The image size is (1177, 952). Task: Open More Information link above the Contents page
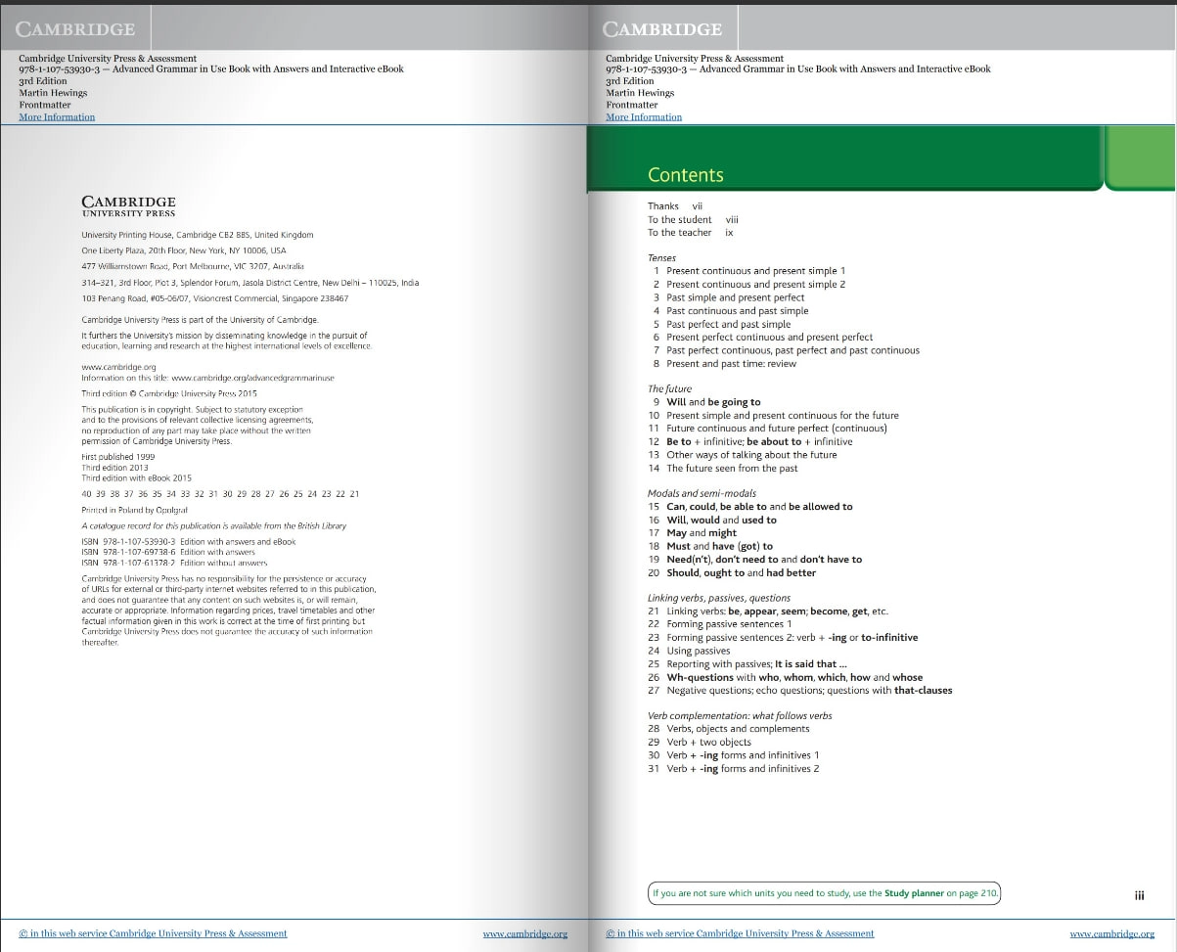(x=644, y=117)
